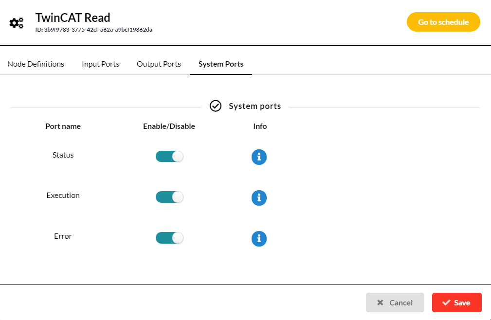Disable the Execution port switch
This screenshot has height=320, width=491.
(169, 197)
